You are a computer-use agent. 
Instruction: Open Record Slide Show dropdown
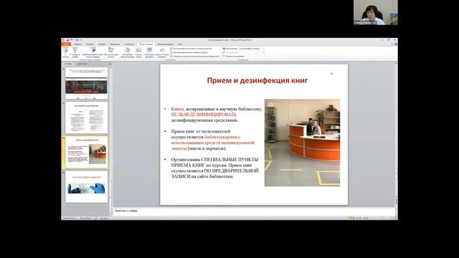(x=162, y=52)
